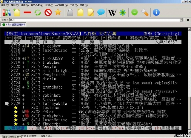Click the address field showing ptt.cc
This screenshot has width=191, height=138.
[95, 20]
